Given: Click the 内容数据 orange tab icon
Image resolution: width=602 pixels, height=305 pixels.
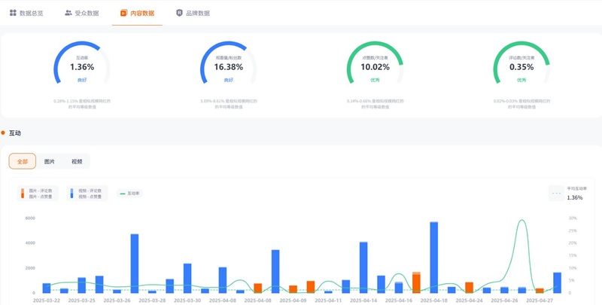Looking at the screenshot, I should 124,13.
